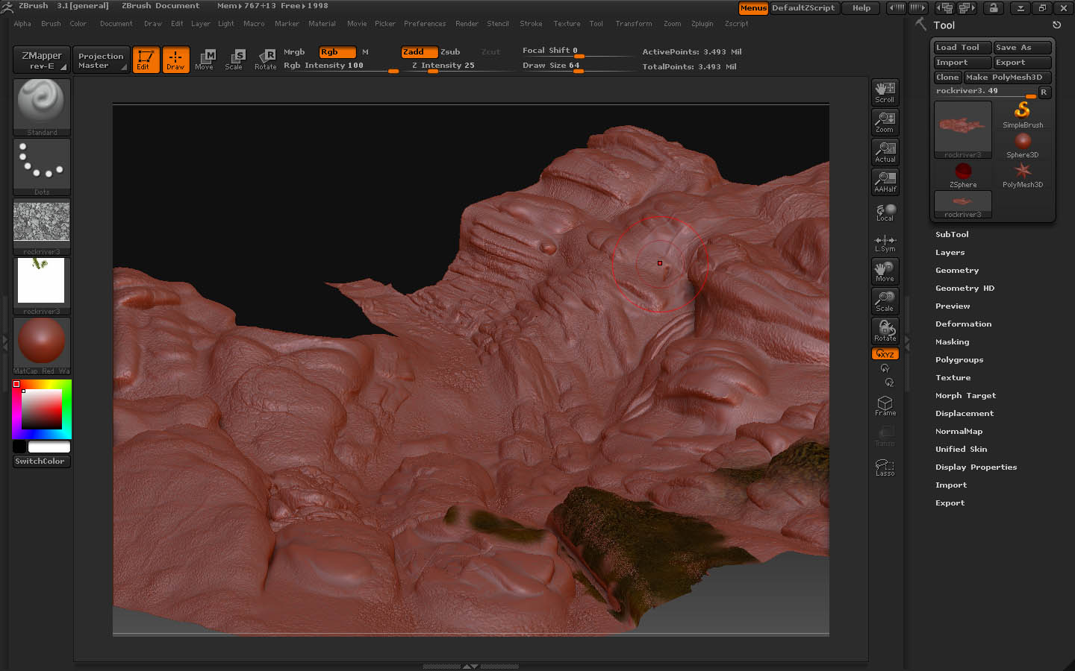Click the Lasso selection icon
Screen dimensions: 1075x671
(x=885, y=467)
